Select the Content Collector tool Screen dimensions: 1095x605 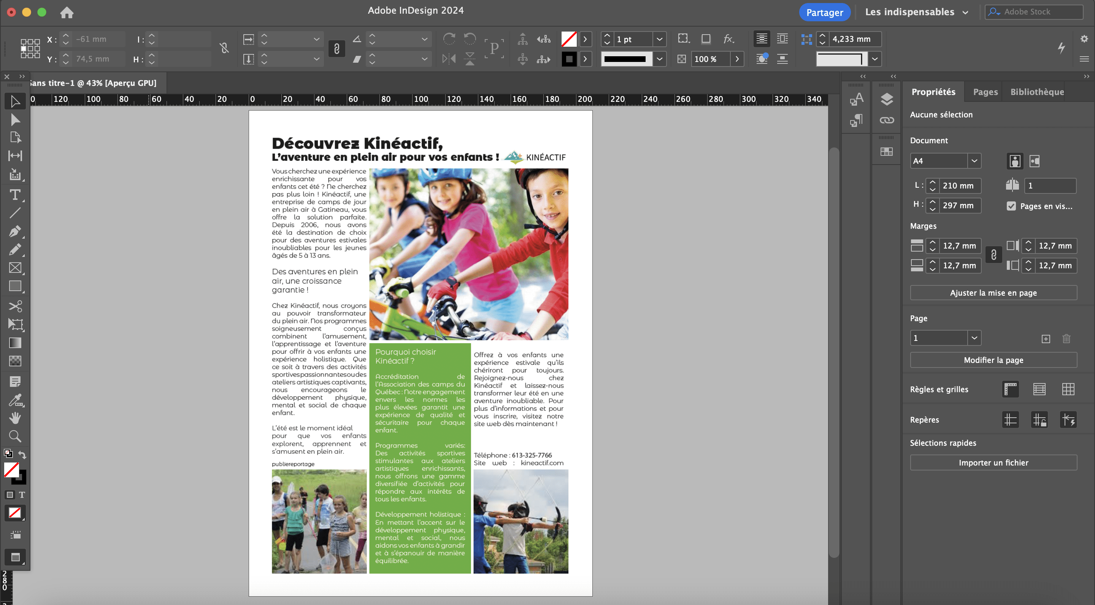pos(15,174)
